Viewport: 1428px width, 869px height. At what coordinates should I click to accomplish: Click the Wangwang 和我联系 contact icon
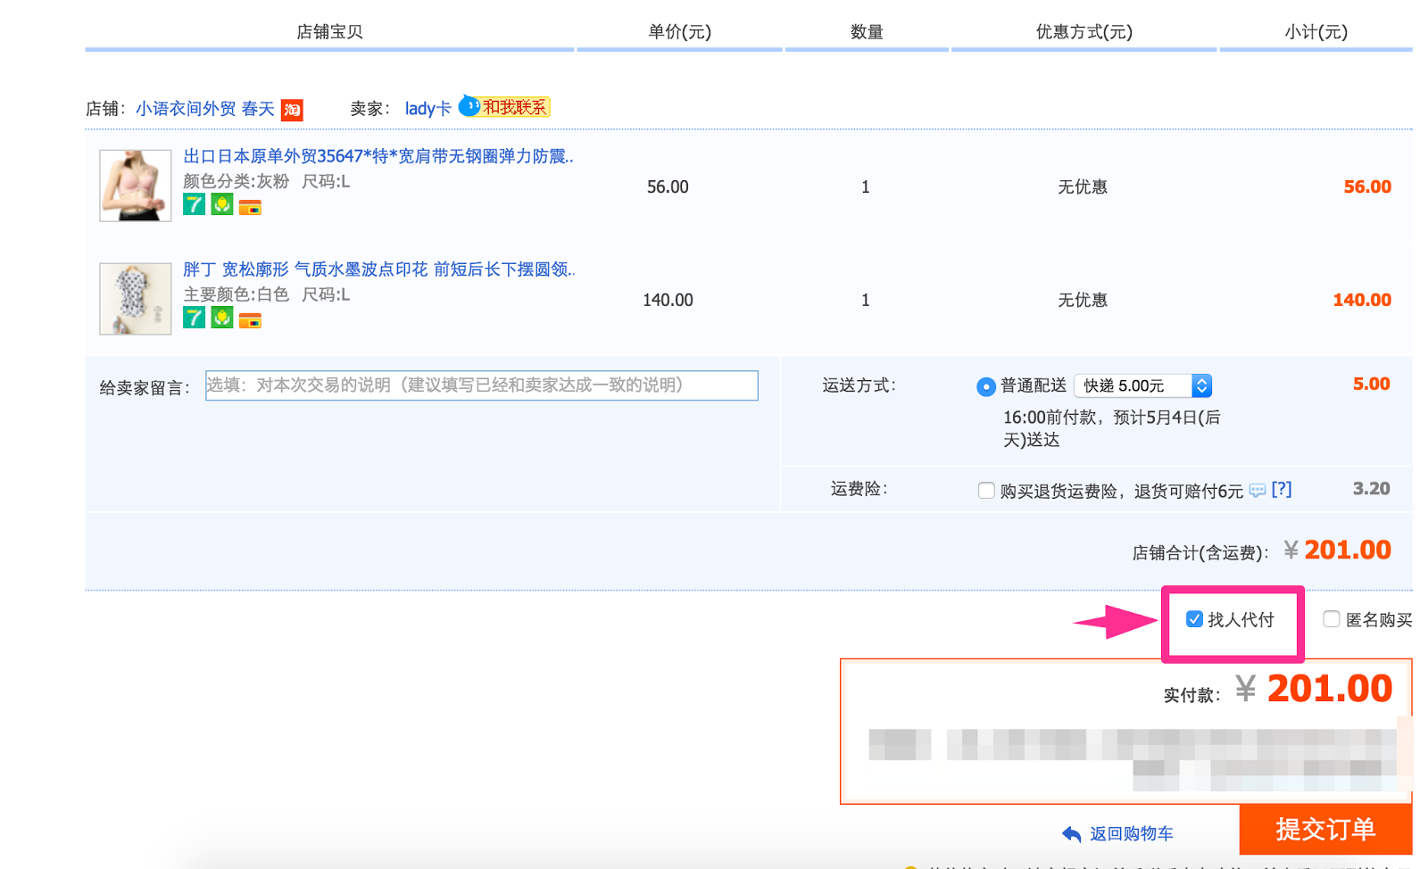pos(504,107)
